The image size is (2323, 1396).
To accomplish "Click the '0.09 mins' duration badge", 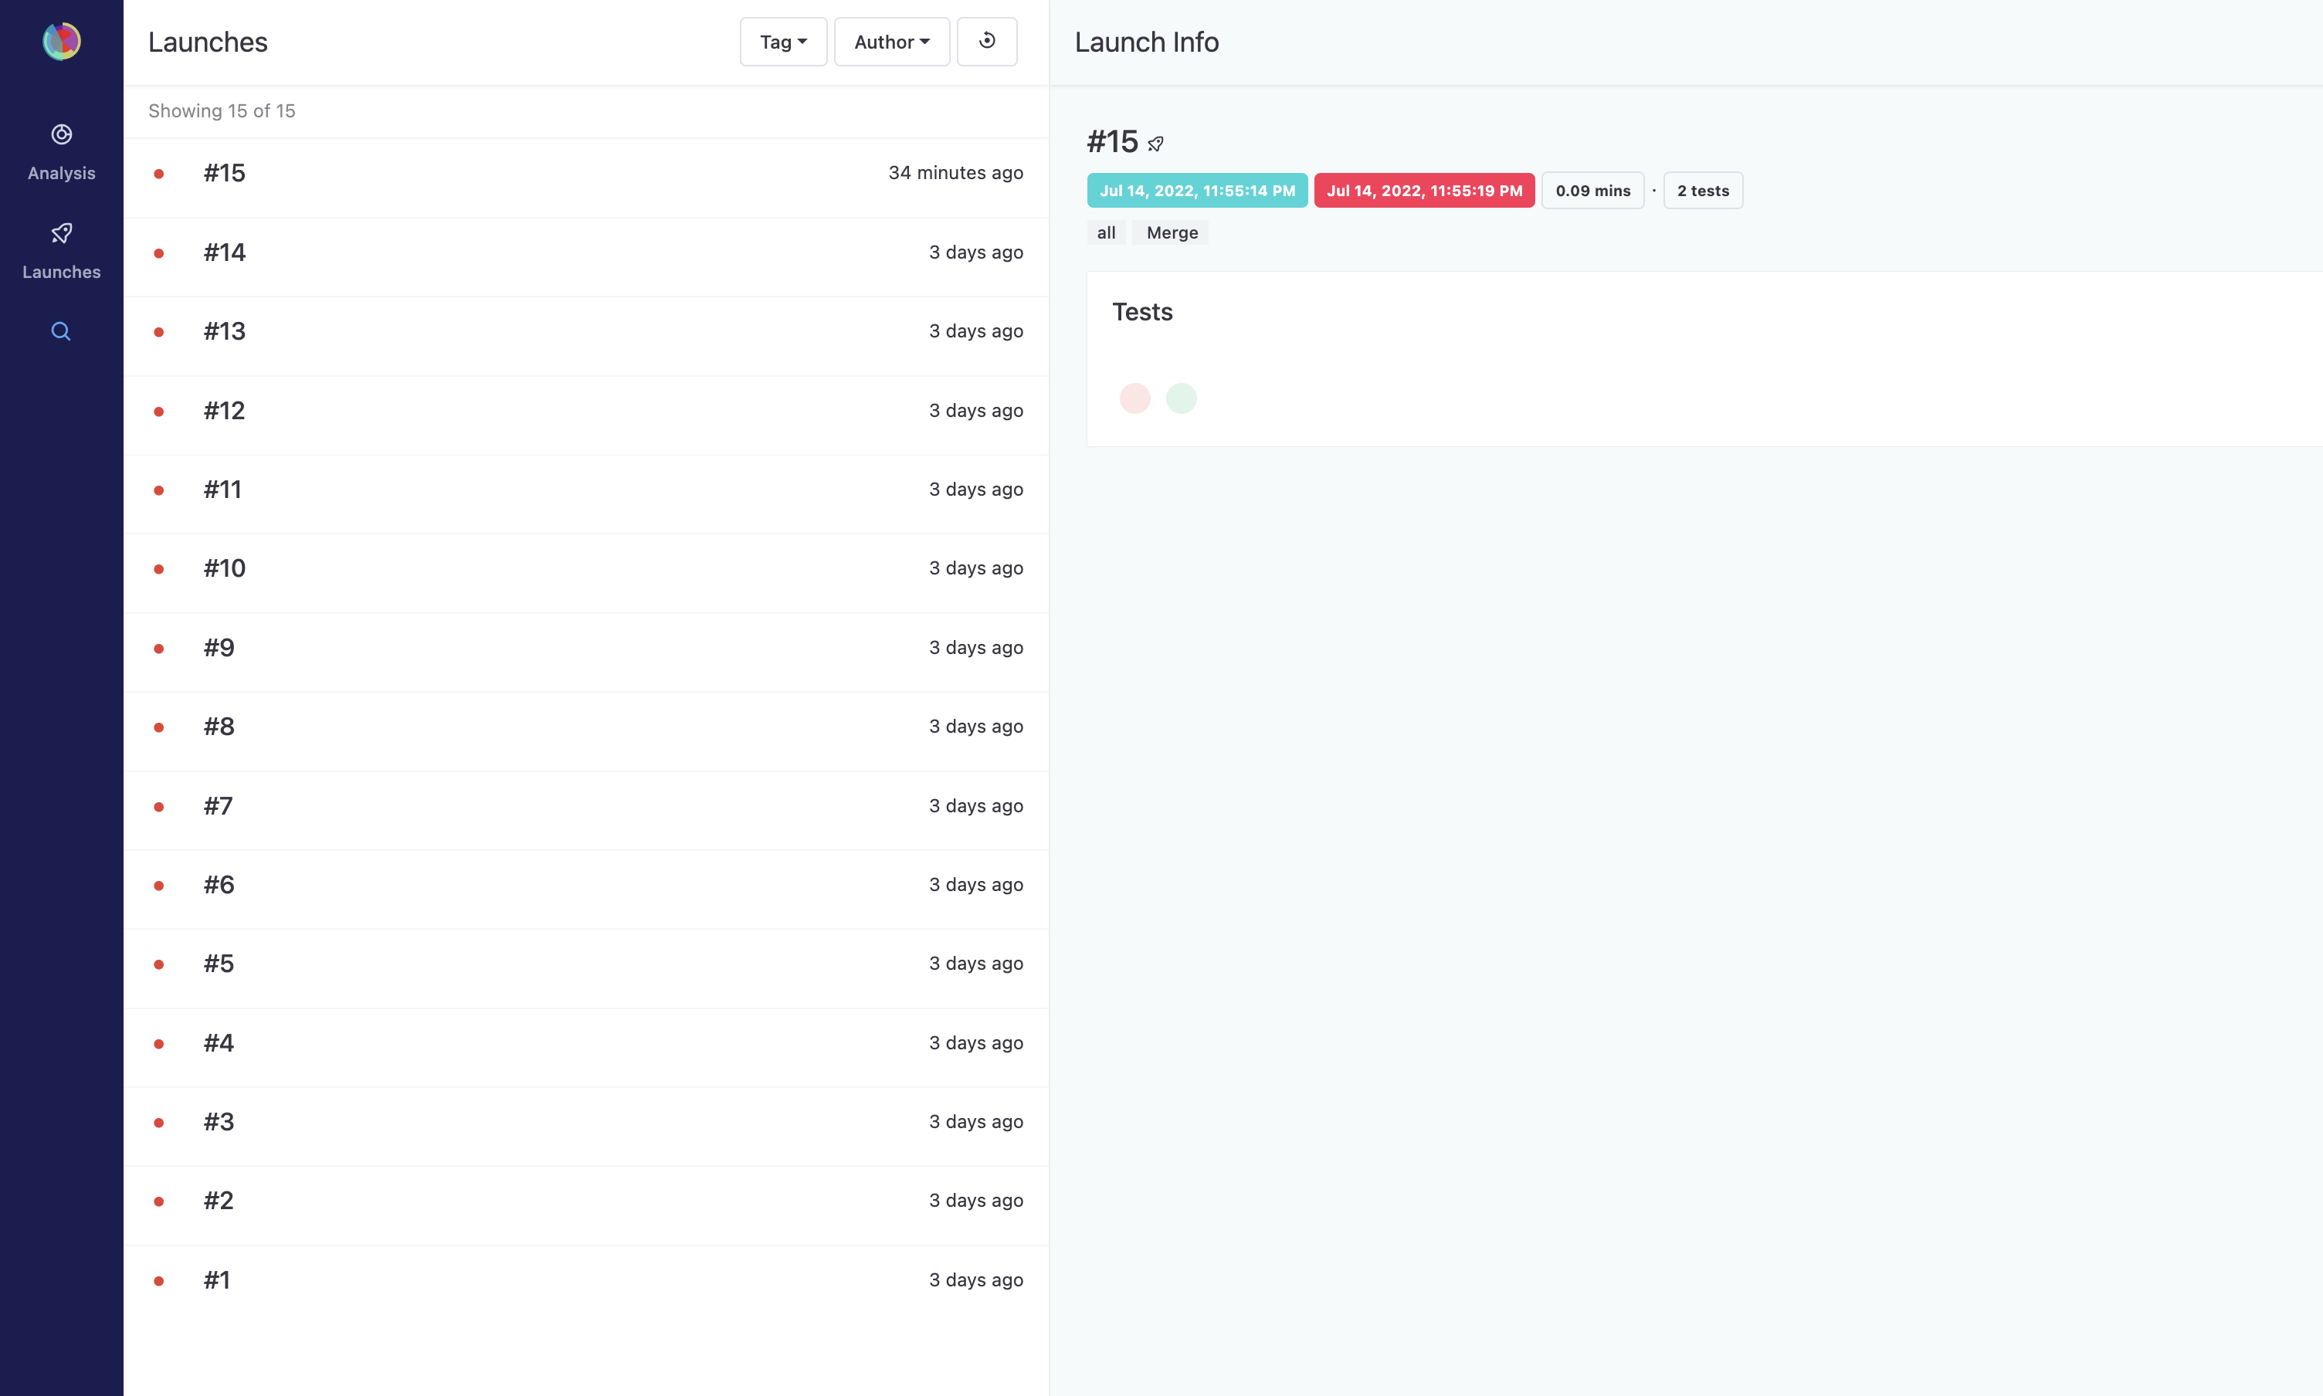I will click(x=1593, y=190).
